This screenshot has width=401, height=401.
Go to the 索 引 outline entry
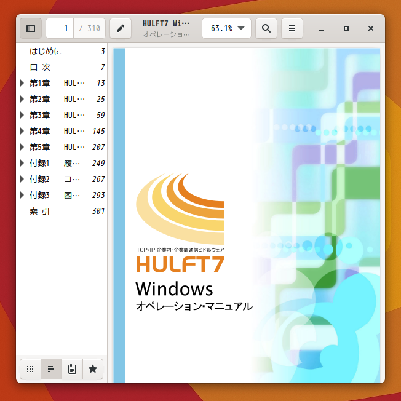[x=39, y=211]
